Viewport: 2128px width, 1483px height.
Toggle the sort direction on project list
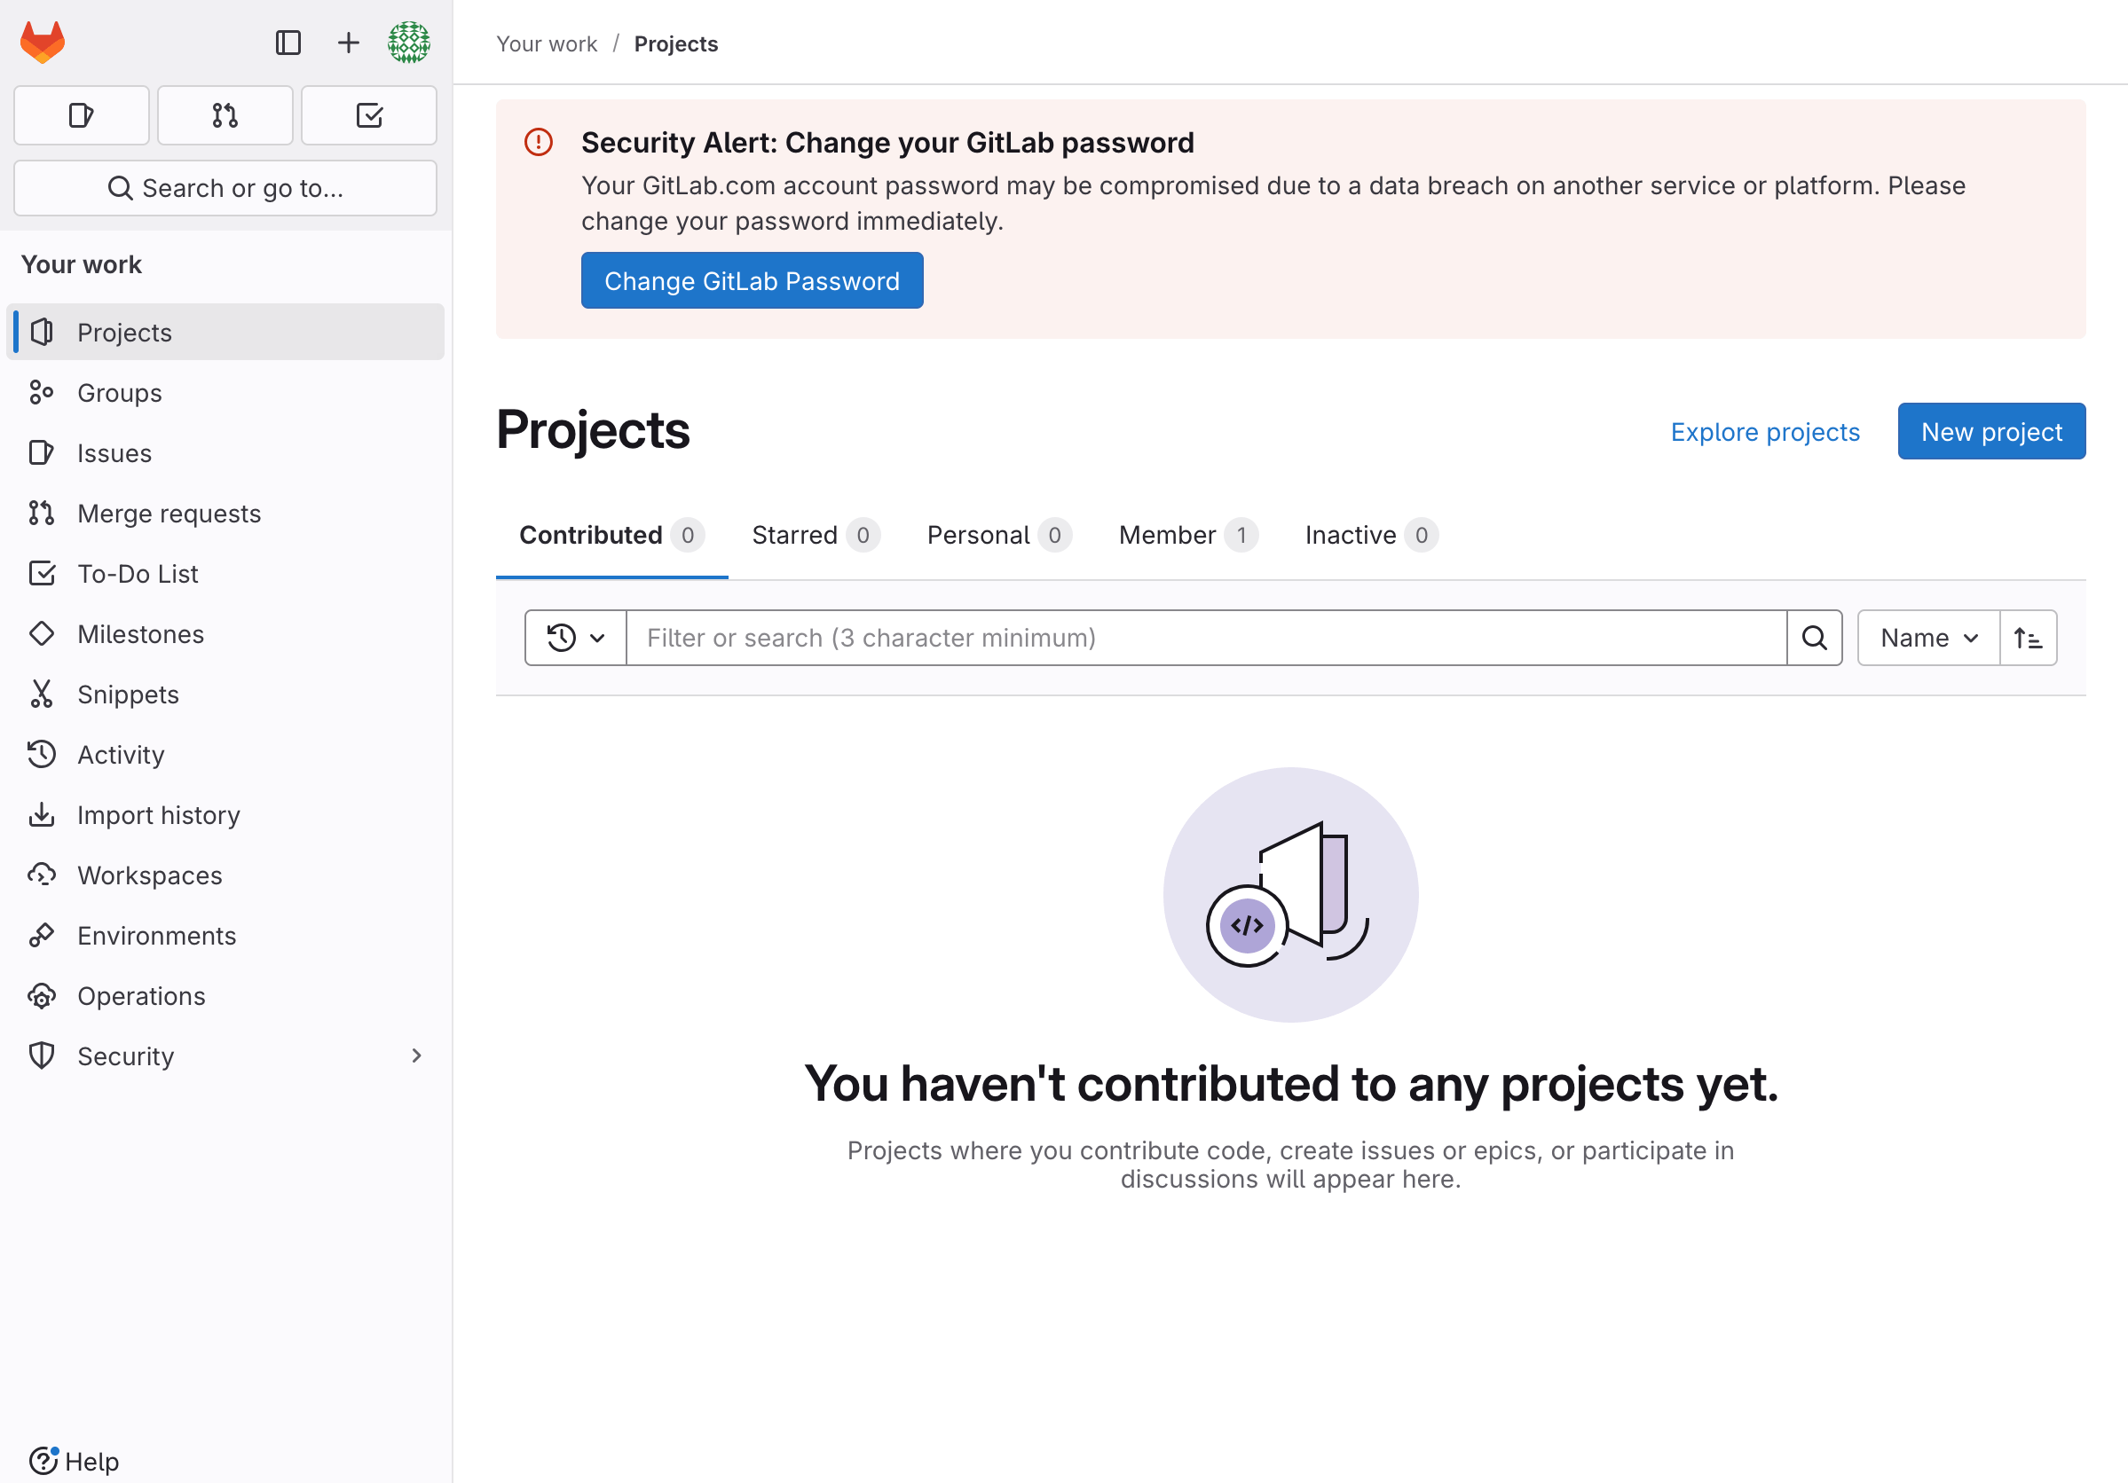(x=2028, y=638)
